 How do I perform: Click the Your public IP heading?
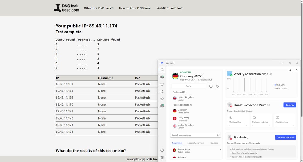pyautogui.click(x=86, y=26)
